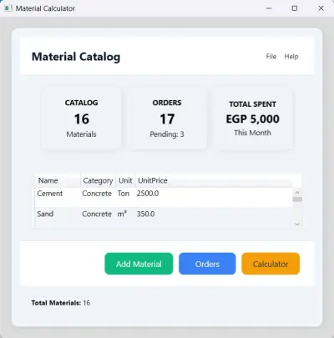Open the blue Orders button
The image size is (334, 338).
207,264
